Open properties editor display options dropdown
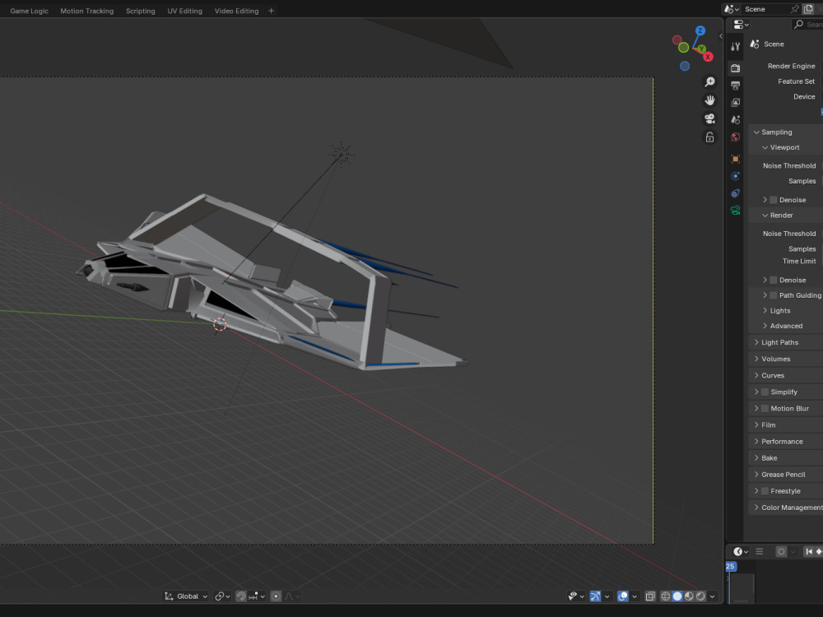The height and width of the screenshot is (617, 823). click(x=741, y=24)
